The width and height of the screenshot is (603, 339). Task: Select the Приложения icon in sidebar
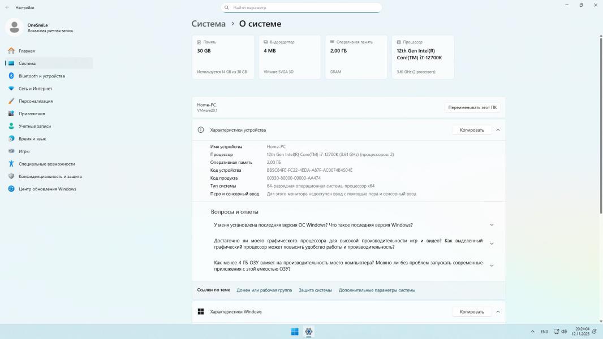pos(11,114)
